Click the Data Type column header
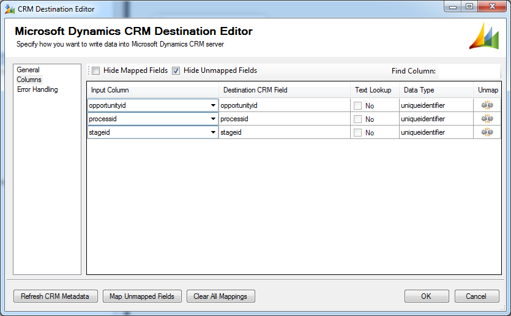This screenshot has height=316, width=511. [436, 90]
